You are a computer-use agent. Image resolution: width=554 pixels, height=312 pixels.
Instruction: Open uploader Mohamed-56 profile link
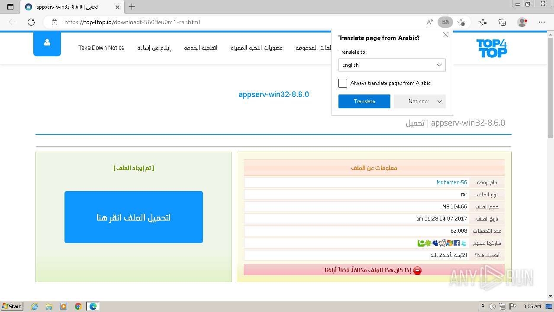click(x=452, y=182)
